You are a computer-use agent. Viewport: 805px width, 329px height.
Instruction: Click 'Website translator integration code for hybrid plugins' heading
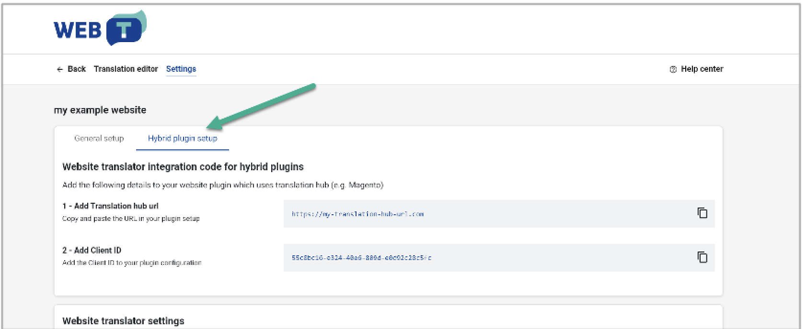[x=183, y=167]
